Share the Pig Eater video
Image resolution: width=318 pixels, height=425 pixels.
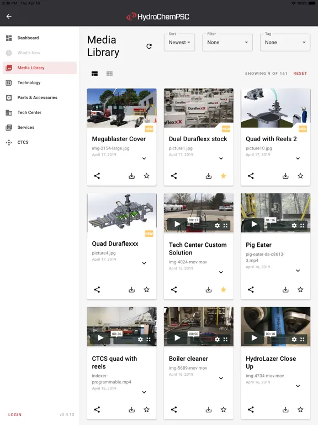(x=251, y=290)
